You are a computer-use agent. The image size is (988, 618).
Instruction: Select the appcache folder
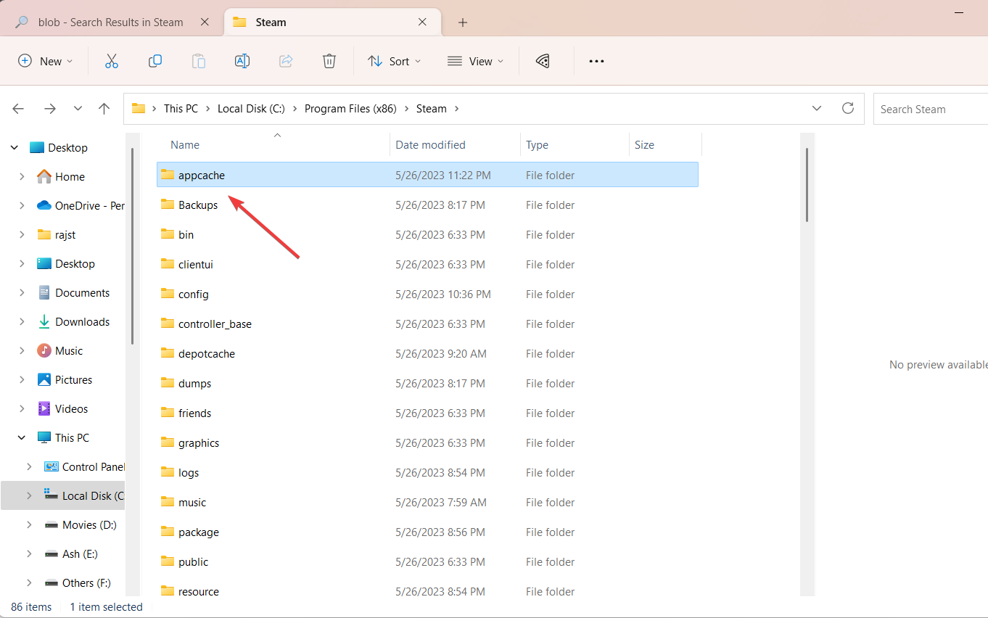427,175
